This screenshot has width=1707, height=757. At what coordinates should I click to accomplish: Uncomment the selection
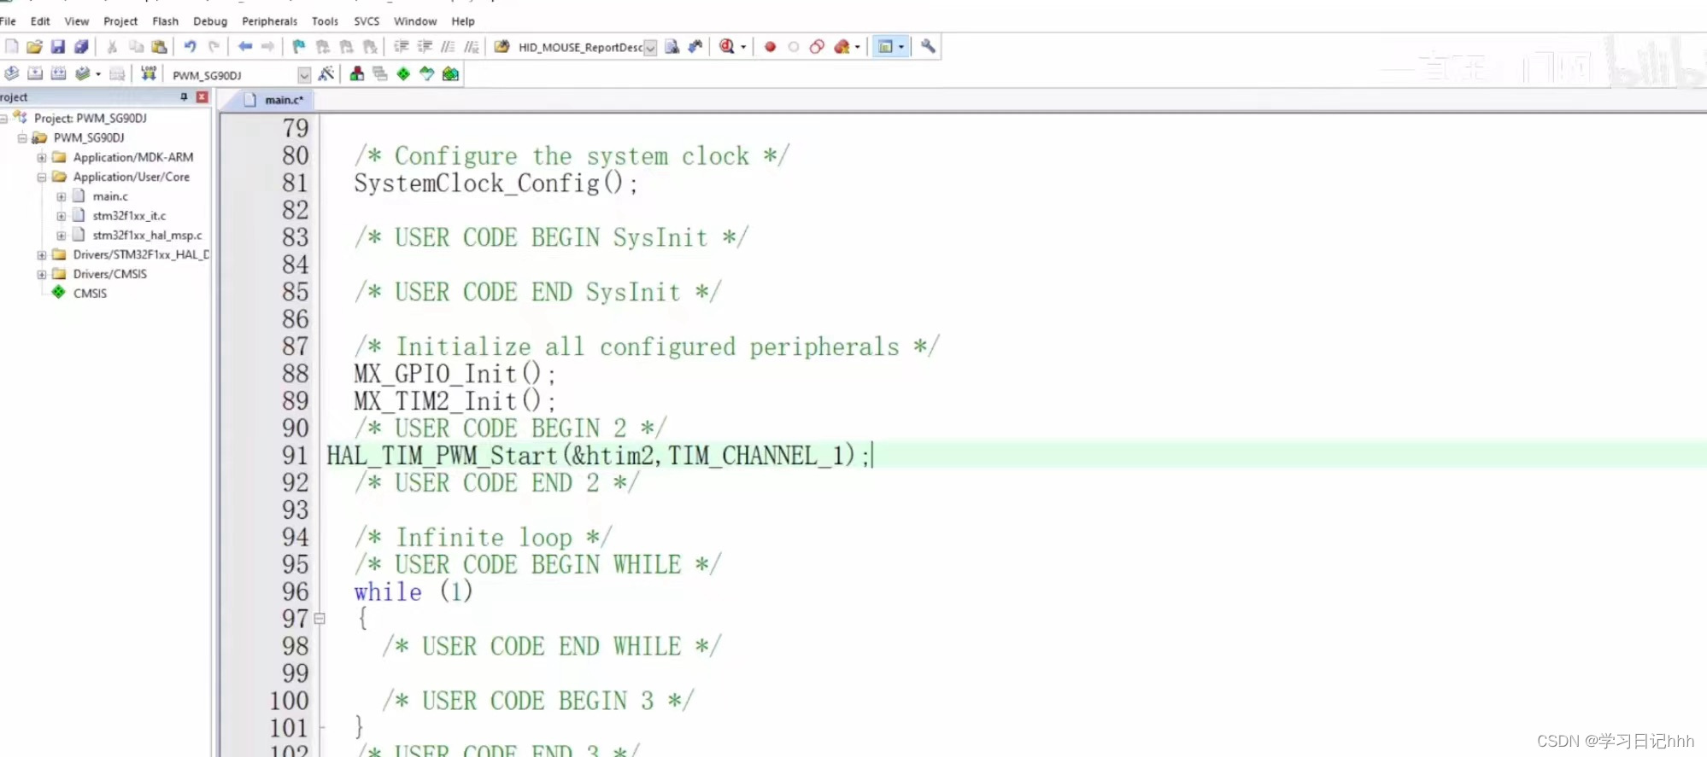[472, 47]
